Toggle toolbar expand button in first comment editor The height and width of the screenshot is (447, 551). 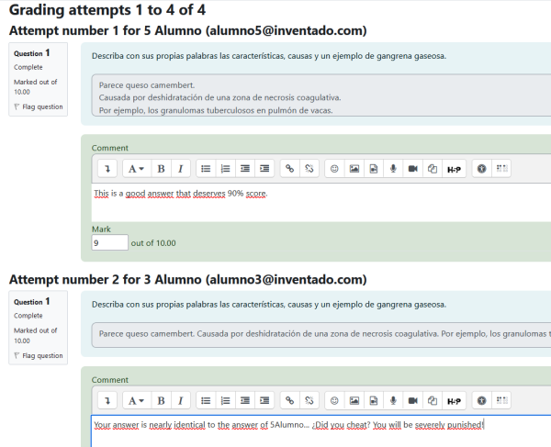[107, 169]
